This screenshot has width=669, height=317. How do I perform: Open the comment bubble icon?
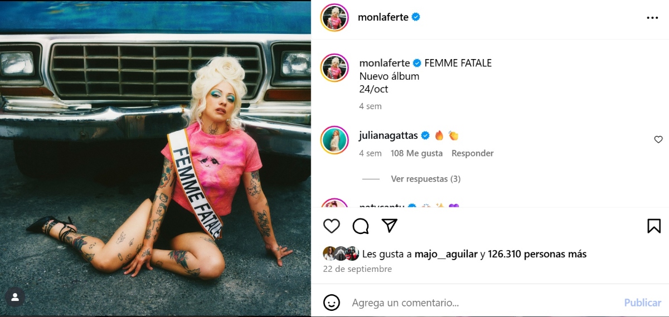click(361, 226)
